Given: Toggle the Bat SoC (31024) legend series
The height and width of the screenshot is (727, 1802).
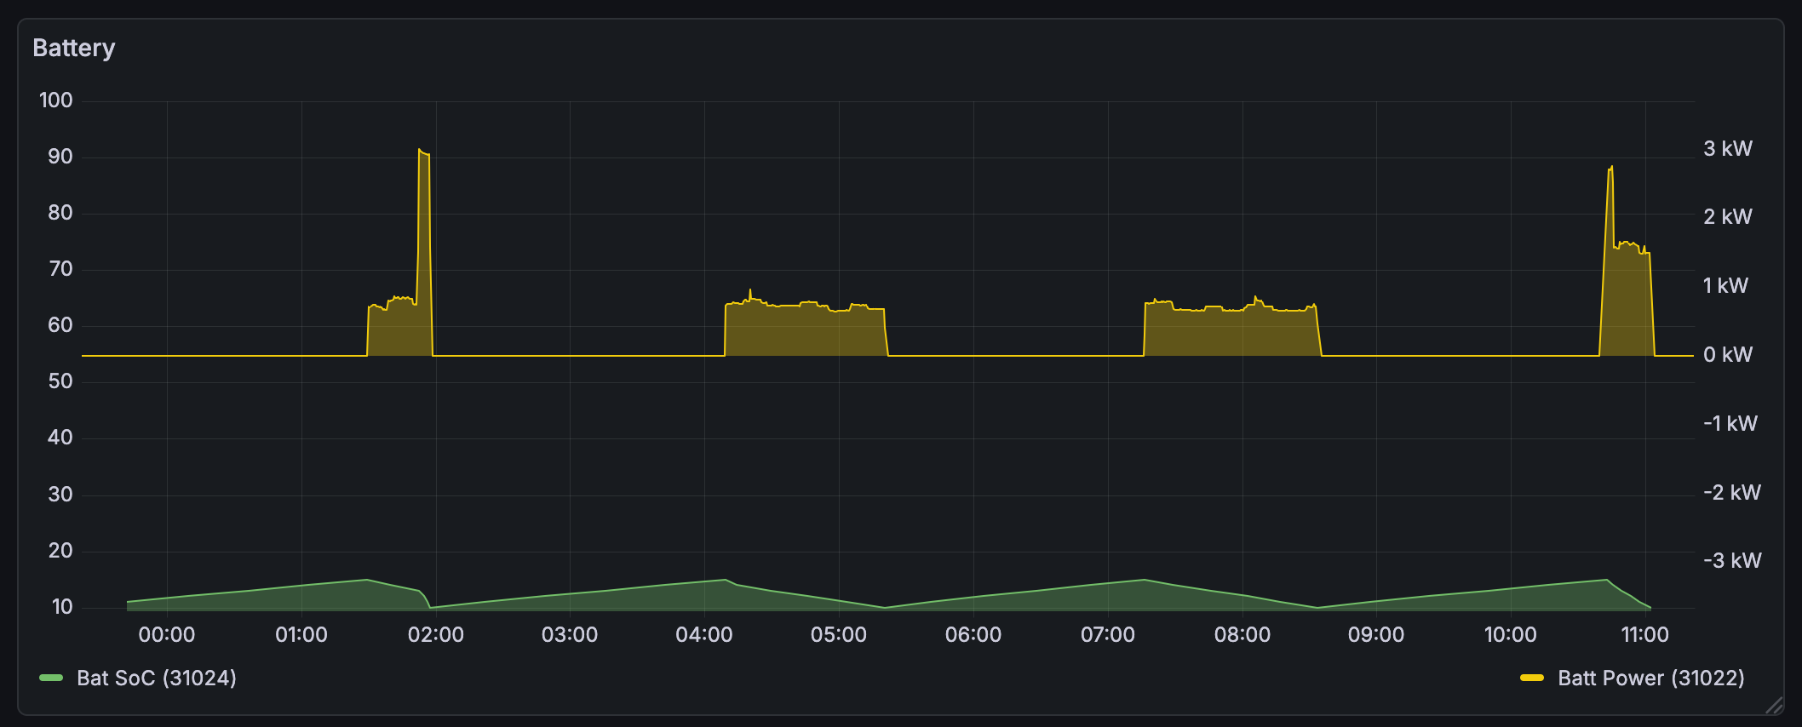Looking at the screenshot, I should 156,678.
